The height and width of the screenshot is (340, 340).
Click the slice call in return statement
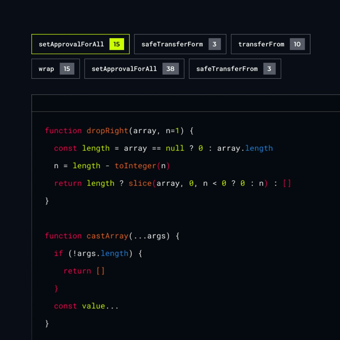tap(140, 183)
